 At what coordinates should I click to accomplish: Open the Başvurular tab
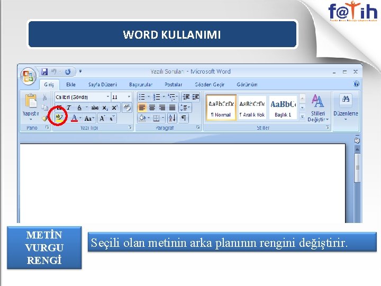[x=141, y=85]
